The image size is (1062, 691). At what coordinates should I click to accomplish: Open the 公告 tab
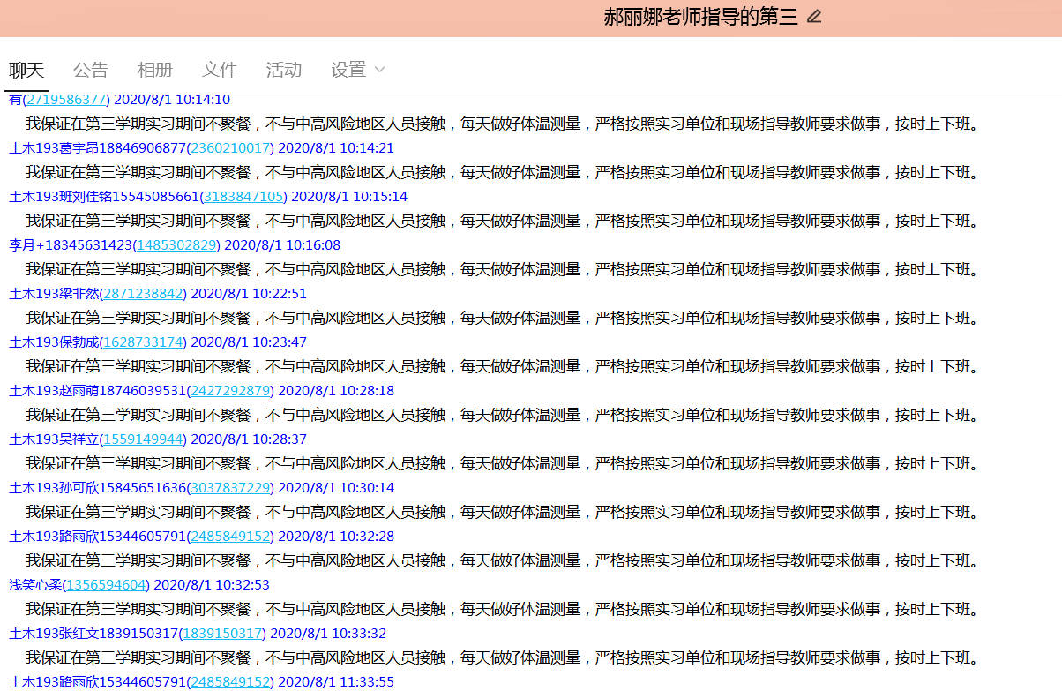tap(91, 70)
